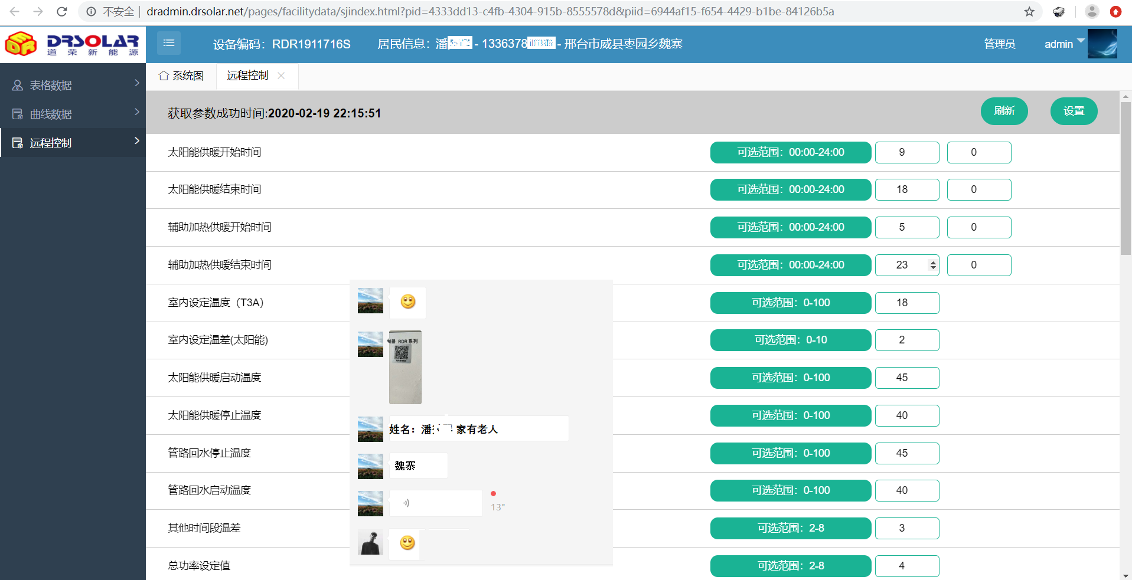Click the 太阳能供暖启动温度 value field
This screenshot has width=1132, height=580.
tap(907, 378)
